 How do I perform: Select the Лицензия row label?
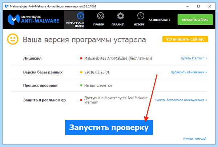point(32,58)
